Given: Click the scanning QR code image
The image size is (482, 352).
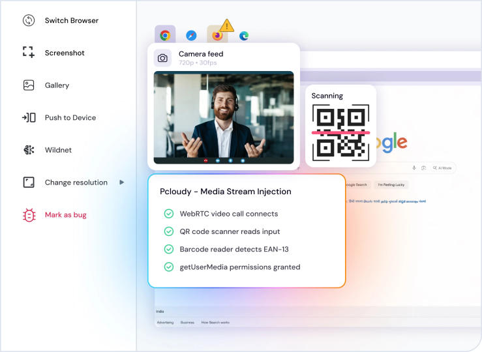Looking at the screenshot, I should click(x=340, y=132).
